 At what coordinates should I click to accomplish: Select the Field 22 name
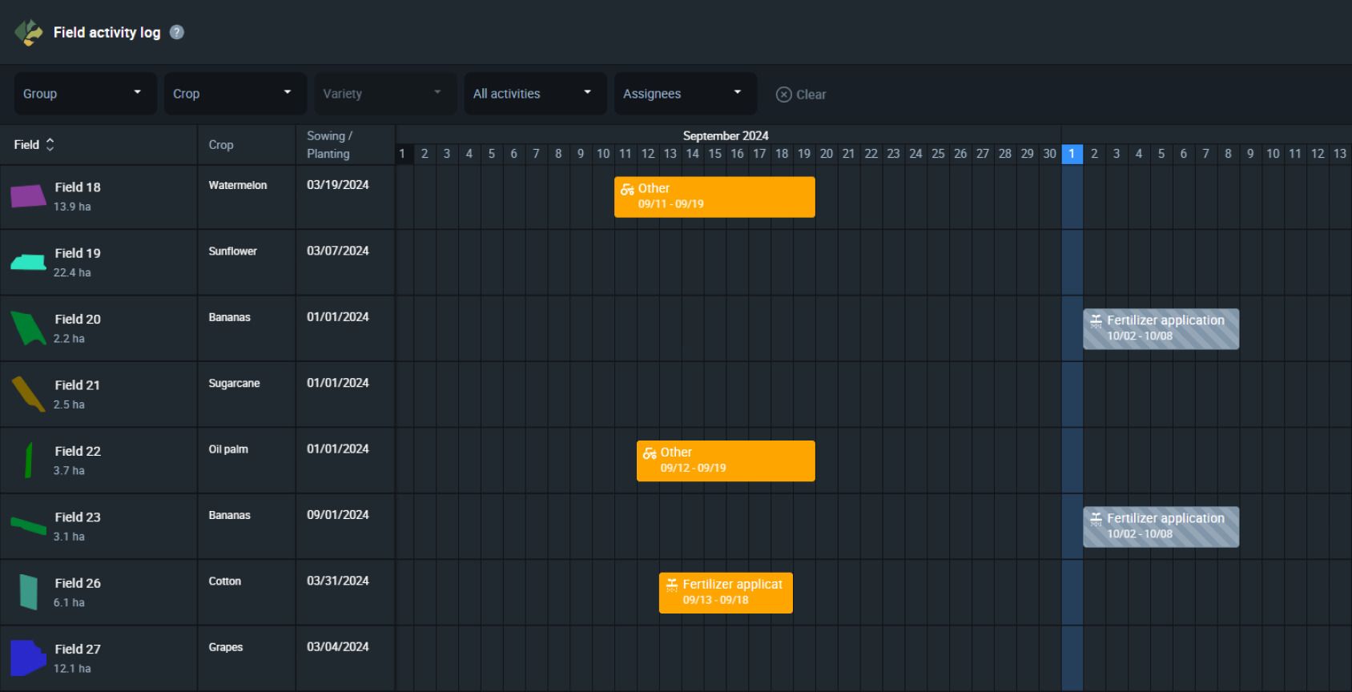[78, 452]
